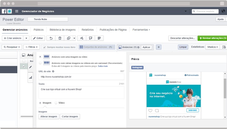The width and height of the screenshot is (227, 129).
Task: Click the single image ad format icon
Action: click(x=46, y=57)
